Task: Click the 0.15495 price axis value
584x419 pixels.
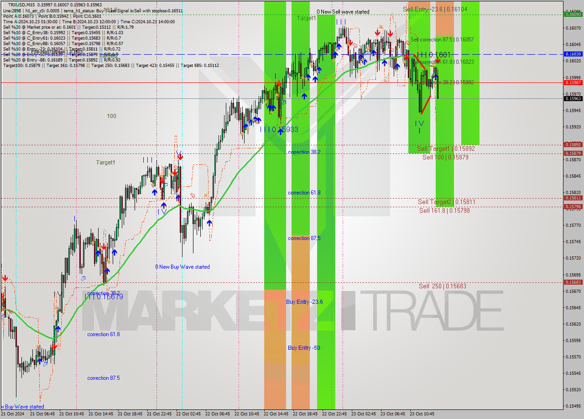Action: [573, 406]
